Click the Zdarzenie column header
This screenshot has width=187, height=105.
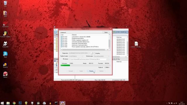pyautogui.click(x=74, y=35)
